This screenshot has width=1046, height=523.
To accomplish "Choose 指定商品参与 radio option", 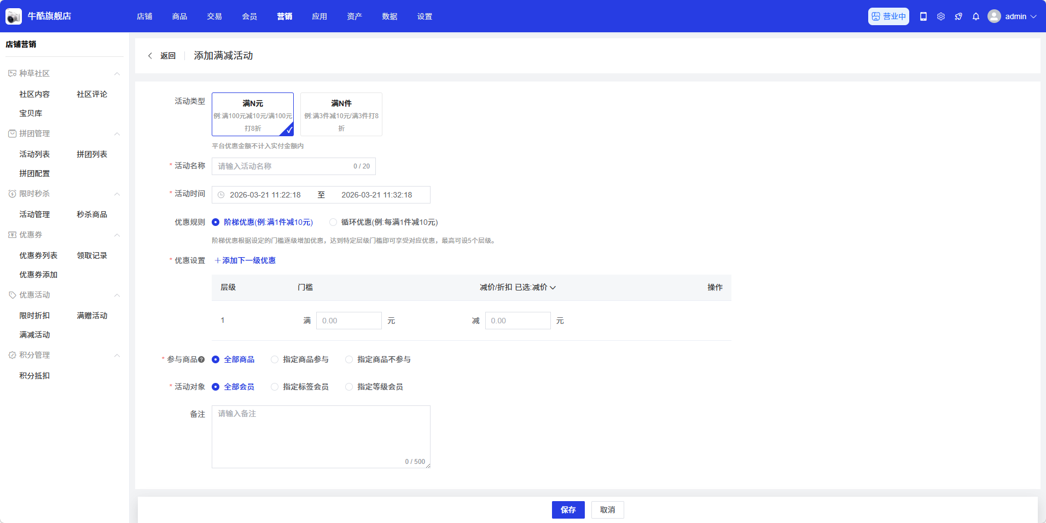I will [275, 359].
